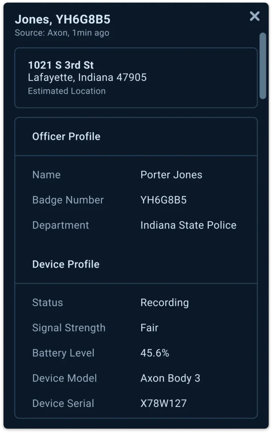The height and width of the screenshot is (433, 273).
Task: Close the Jones, YH6G8B5 detail panel
Action: point(254,16)
